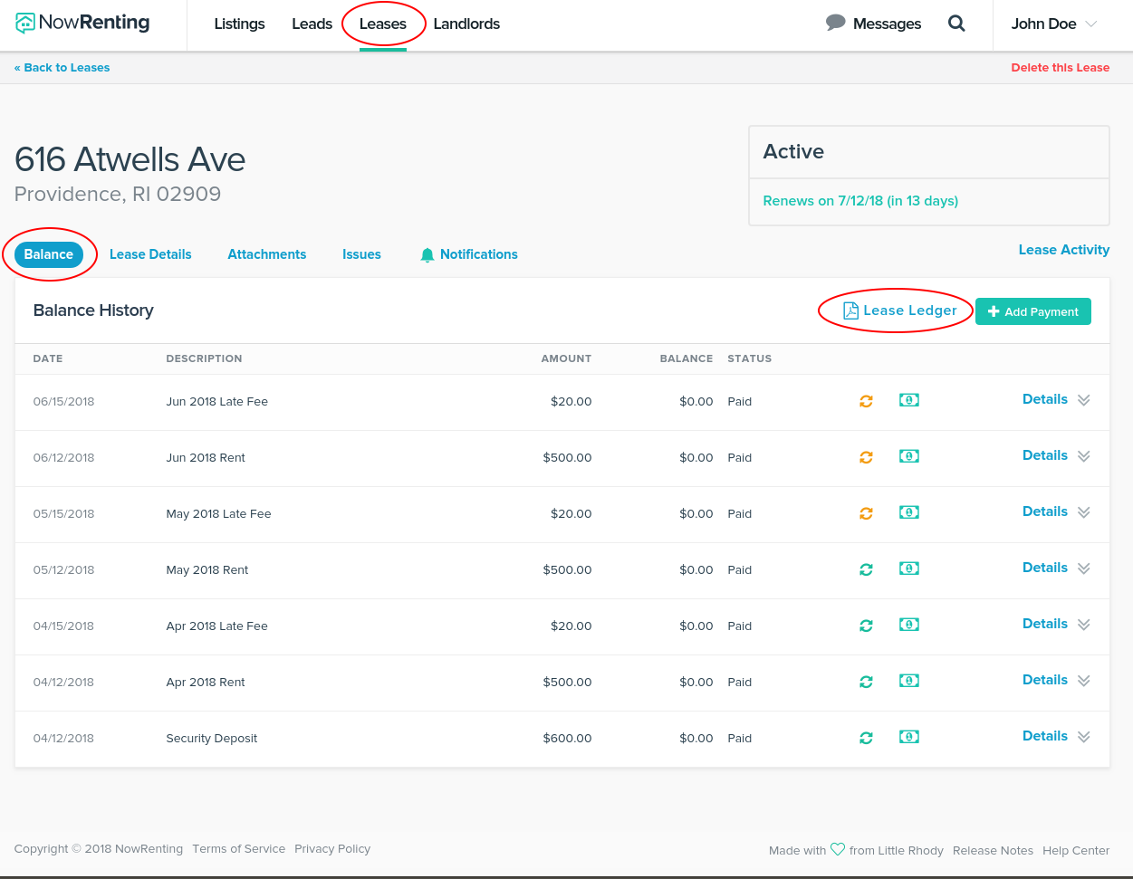Open Lease Activity

pyautogui.click(x=1064, y=250)
